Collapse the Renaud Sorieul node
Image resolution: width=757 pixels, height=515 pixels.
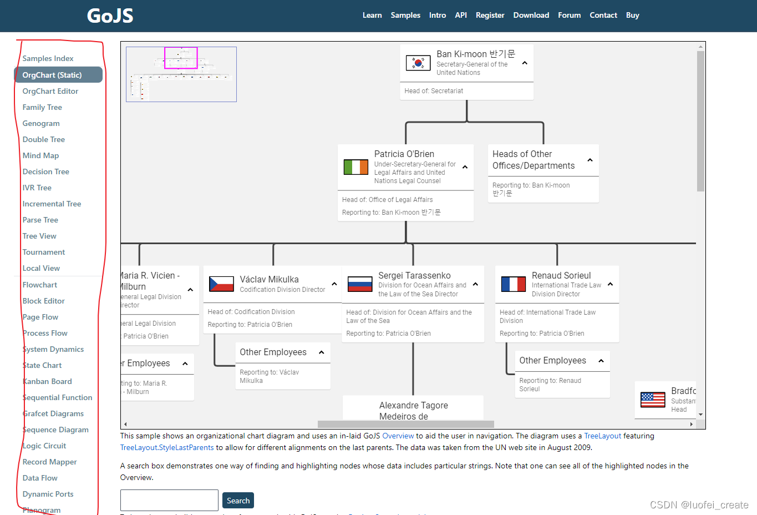[x=610, y=284]
